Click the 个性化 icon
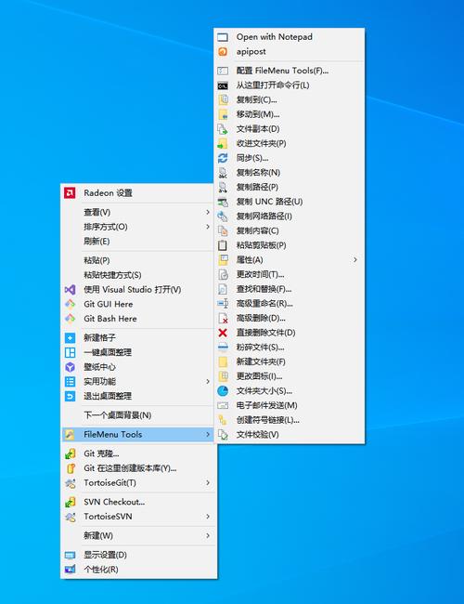This screenshot has width=464, height=604. [70, 570]
